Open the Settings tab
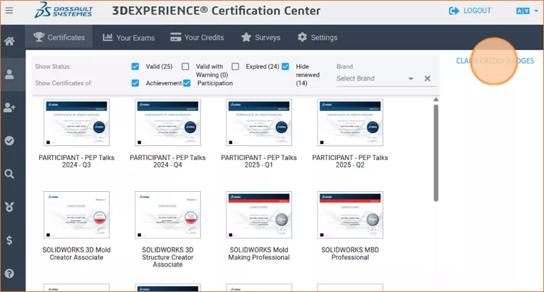 pyautogui.click(x=318, y=38)
